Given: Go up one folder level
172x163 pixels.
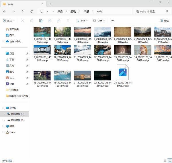Looking at the screenshot, I should pyautogui.click(x=23, y=11).
